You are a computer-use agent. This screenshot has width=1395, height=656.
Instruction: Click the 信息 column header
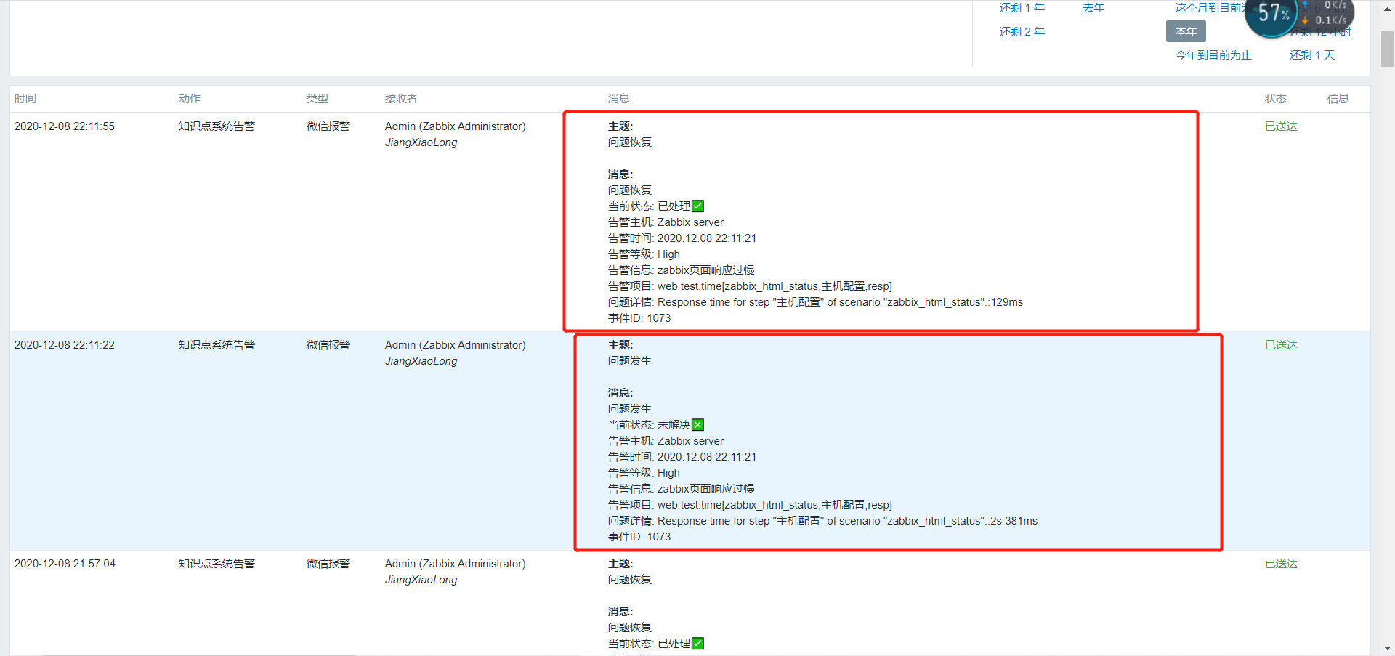pyautogui.click(x=1338, y=99)
